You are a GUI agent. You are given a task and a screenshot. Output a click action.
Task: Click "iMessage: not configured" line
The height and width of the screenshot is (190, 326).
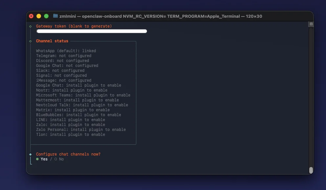click(x=64, y=80)
